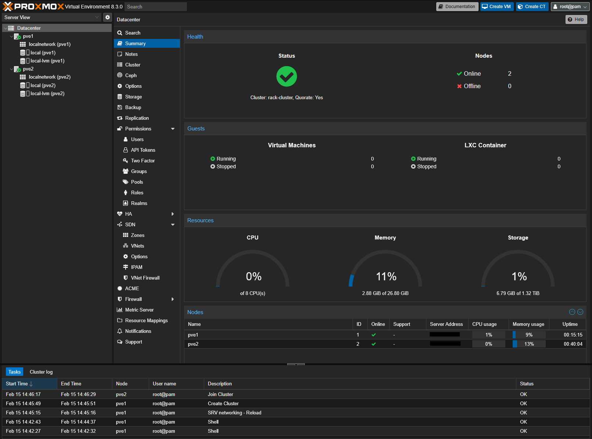Select the Ceph section in the sidebar
This screenshot has height=439, width=592.
point(131,75)
